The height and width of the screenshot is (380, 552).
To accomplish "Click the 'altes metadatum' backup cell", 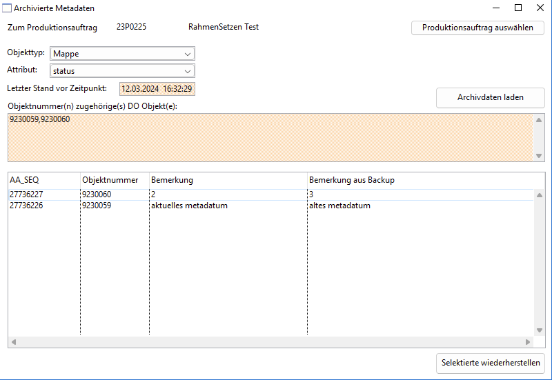I will click(x=339, y=206).
